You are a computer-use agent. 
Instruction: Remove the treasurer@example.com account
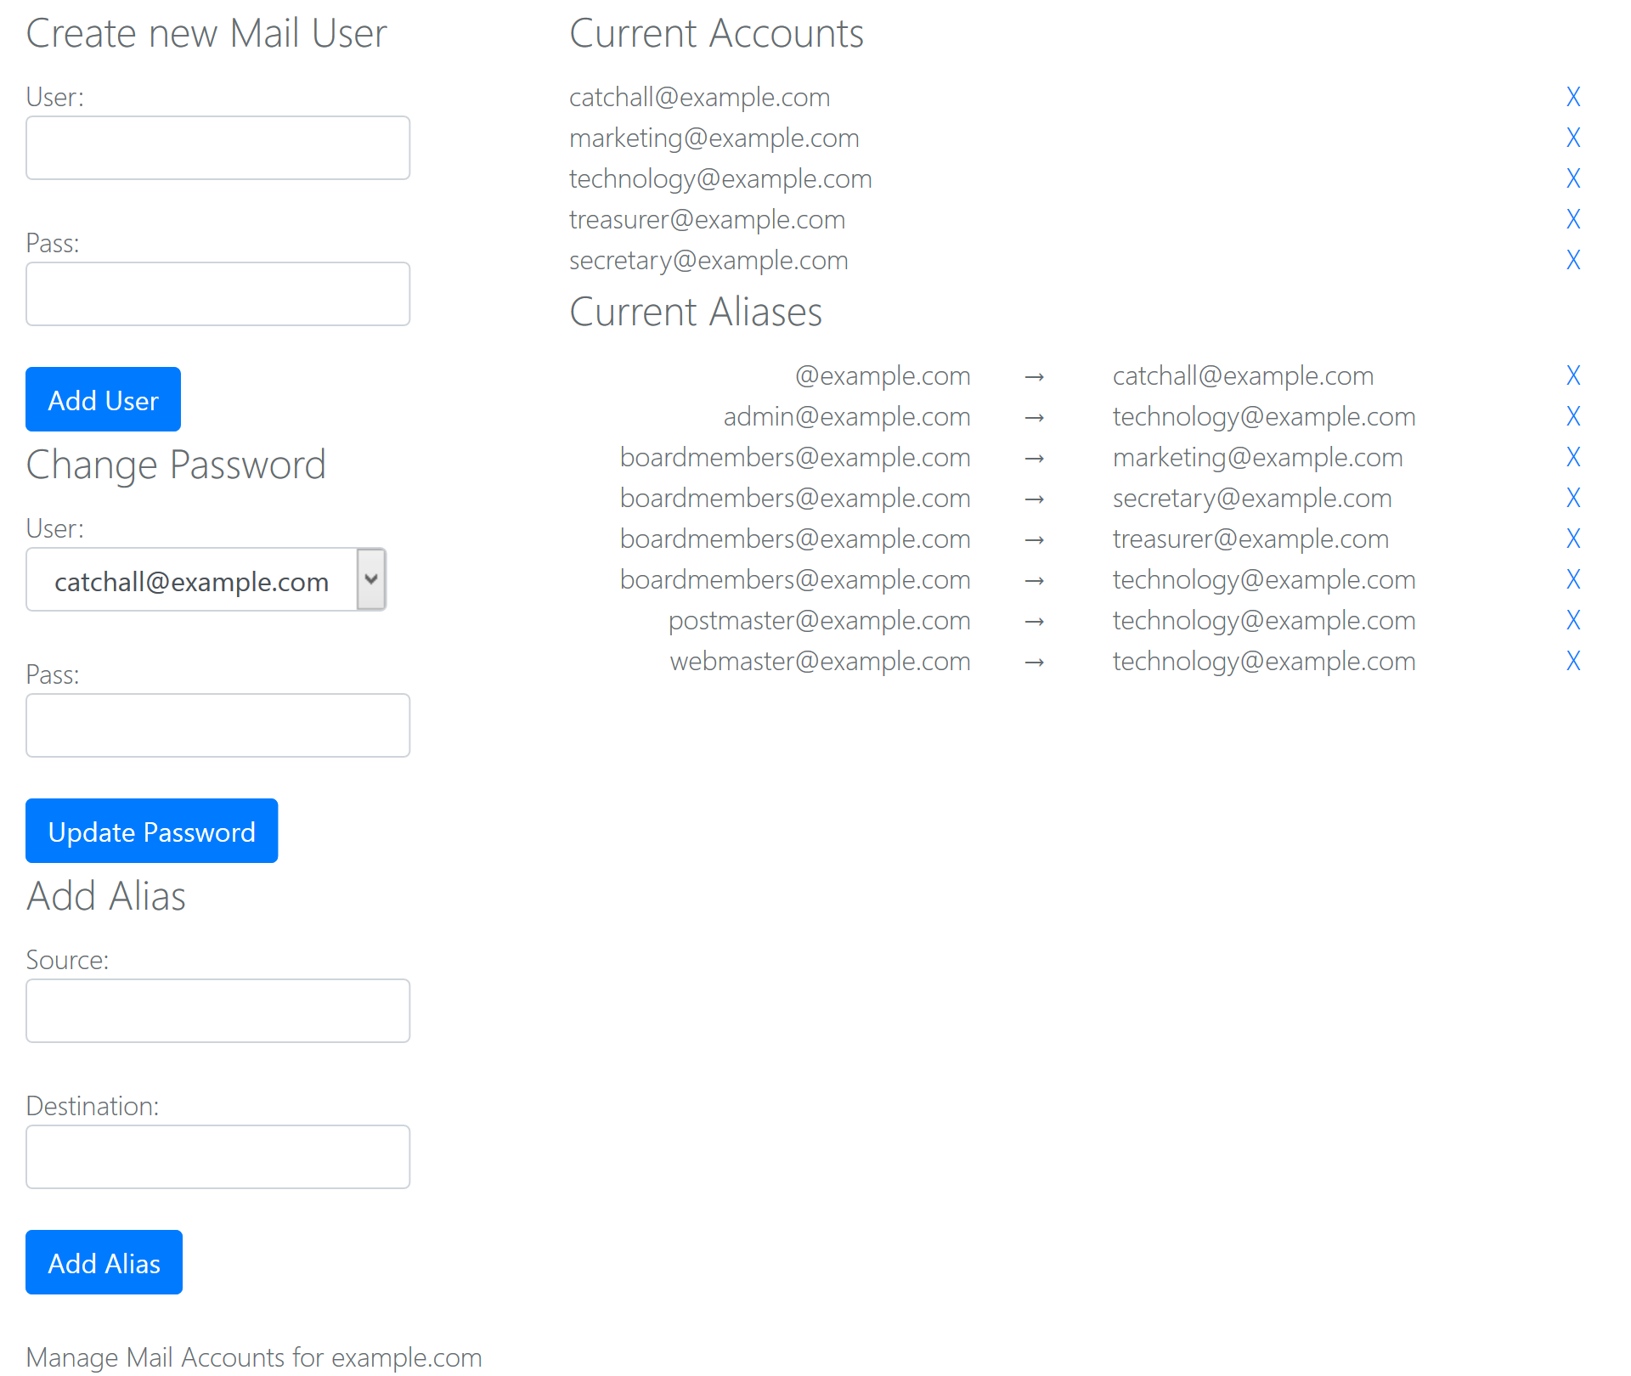tap(1572, 219)
